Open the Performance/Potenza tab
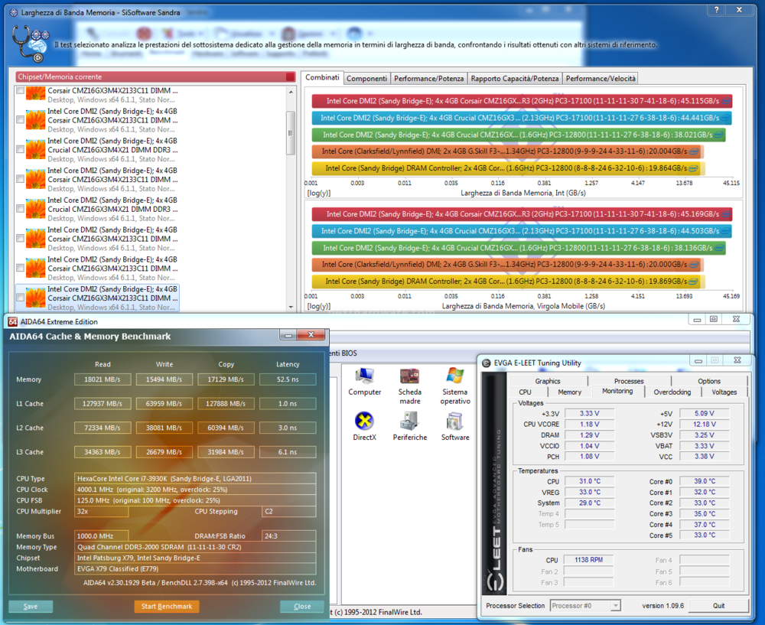Screen dimensions: 765x625 click(x=429, y=79)
